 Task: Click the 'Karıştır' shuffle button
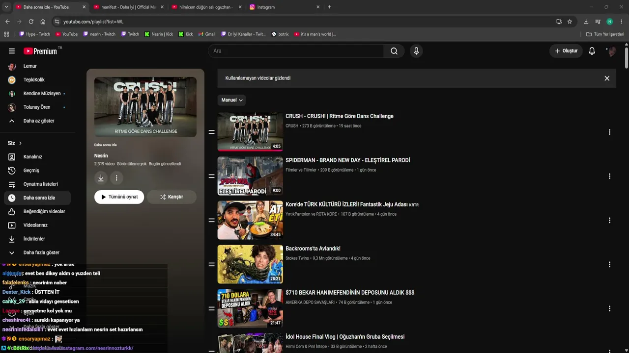point(172,197)
